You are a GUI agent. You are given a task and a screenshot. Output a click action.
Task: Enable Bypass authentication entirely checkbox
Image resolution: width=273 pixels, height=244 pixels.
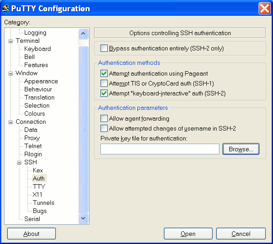point(104,48)
